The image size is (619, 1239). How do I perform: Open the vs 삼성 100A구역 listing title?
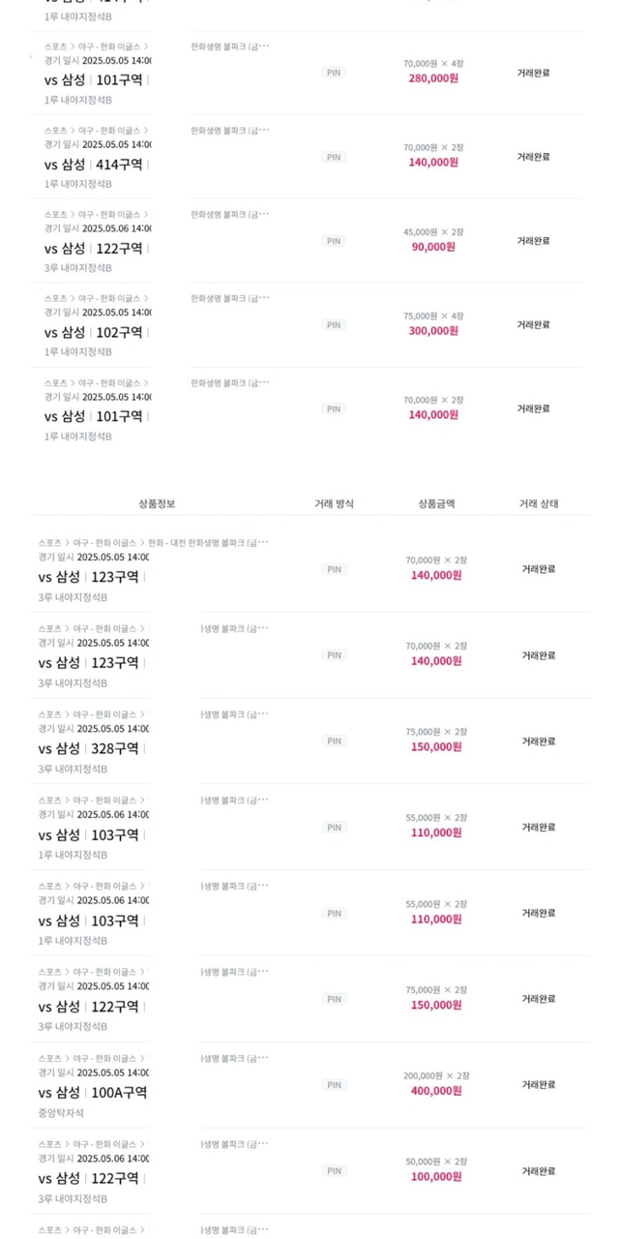93,1093
